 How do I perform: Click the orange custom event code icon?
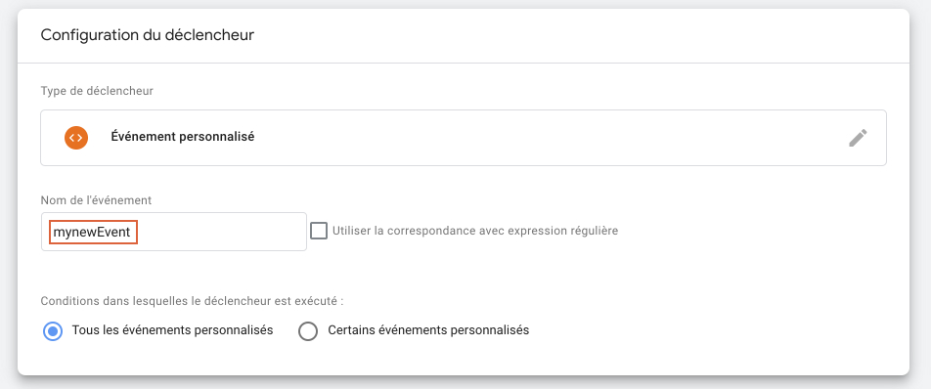coord(76,138)
